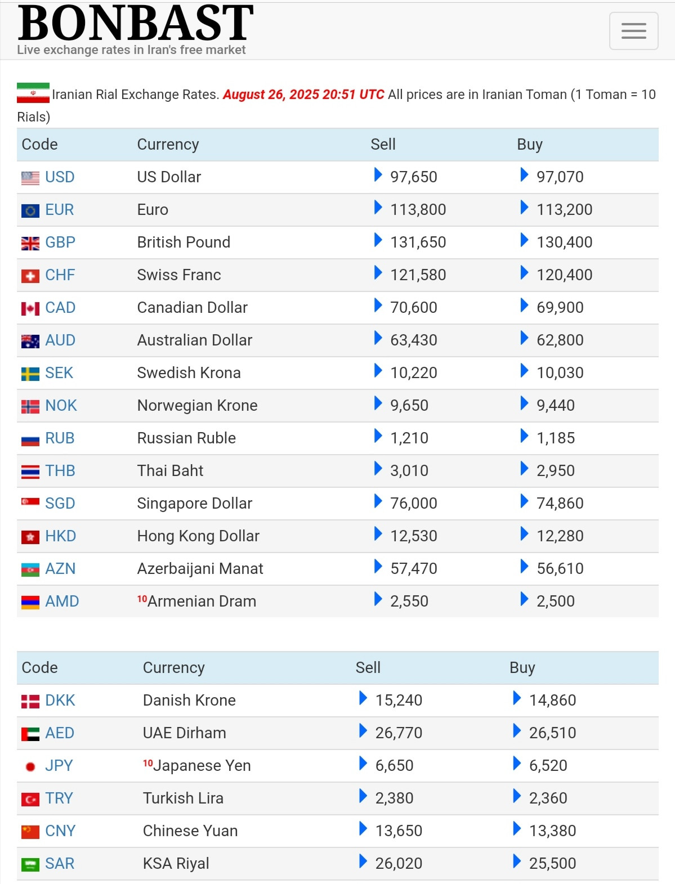Click the Turkish flag next to TRY

click(x=30, y=799)
